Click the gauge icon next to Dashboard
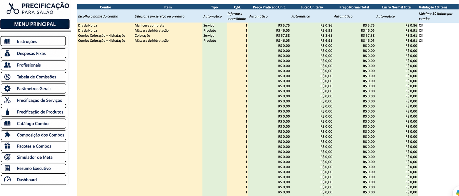459x196 pixels. click(7, 180)
